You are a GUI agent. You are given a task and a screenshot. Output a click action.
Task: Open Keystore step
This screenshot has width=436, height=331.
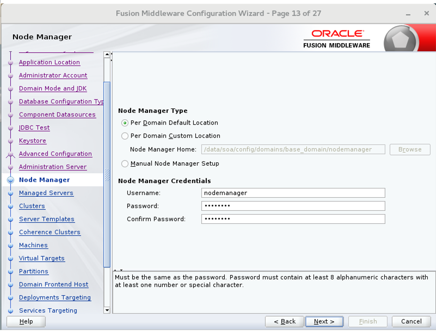click(x=32, y=141)
